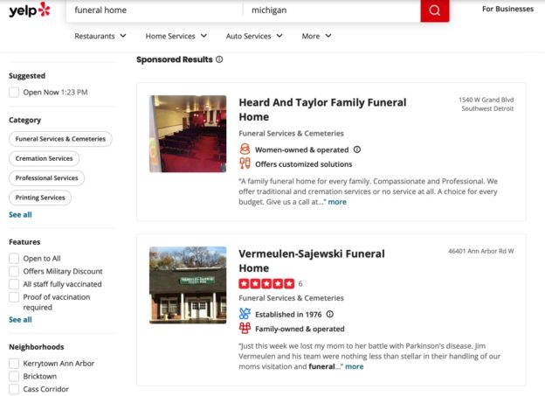Open Vermeulen-Sajewski Funeral Home listing
The width and height of the screenshot is (545, 396).
[x=312, y=261]
